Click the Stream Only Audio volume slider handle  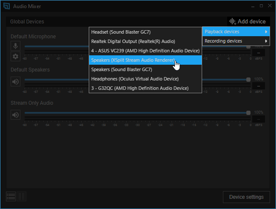point(248,113)
